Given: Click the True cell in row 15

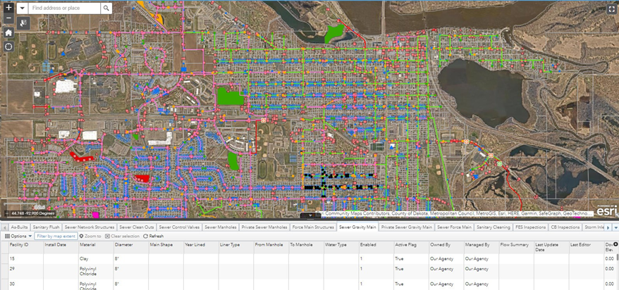Looking at the screenshot, I should coord(411,259).
